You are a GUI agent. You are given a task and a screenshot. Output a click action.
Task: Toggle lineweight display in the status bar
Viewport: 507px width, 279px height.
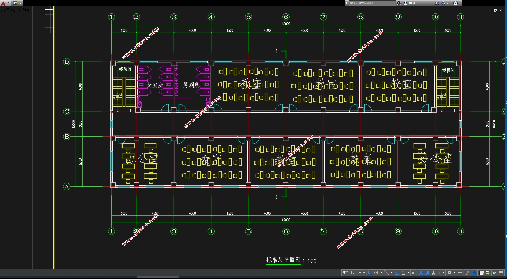click(x=414, y=273)
